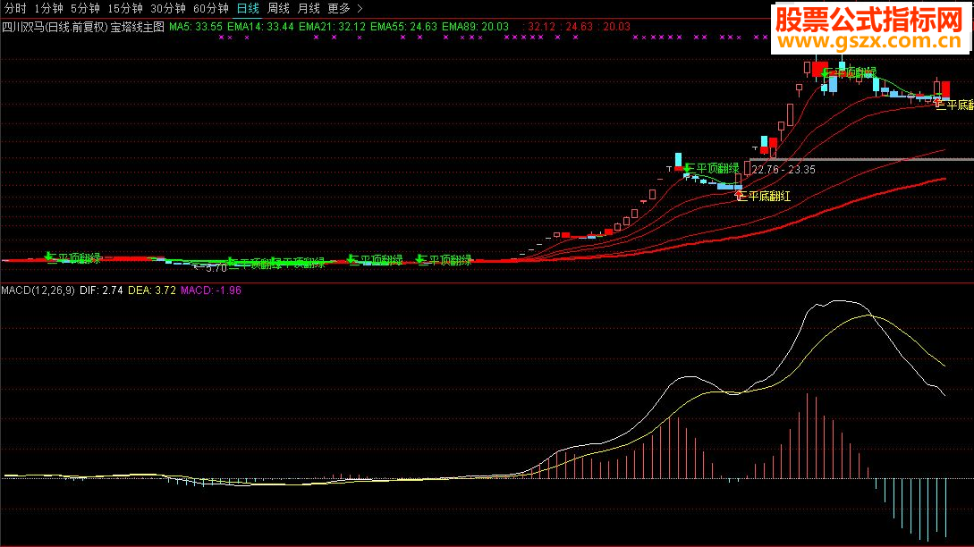Switch to the 周线 weekly chart
The width and height of the screenshot is (974, 547).
(278, 9)
